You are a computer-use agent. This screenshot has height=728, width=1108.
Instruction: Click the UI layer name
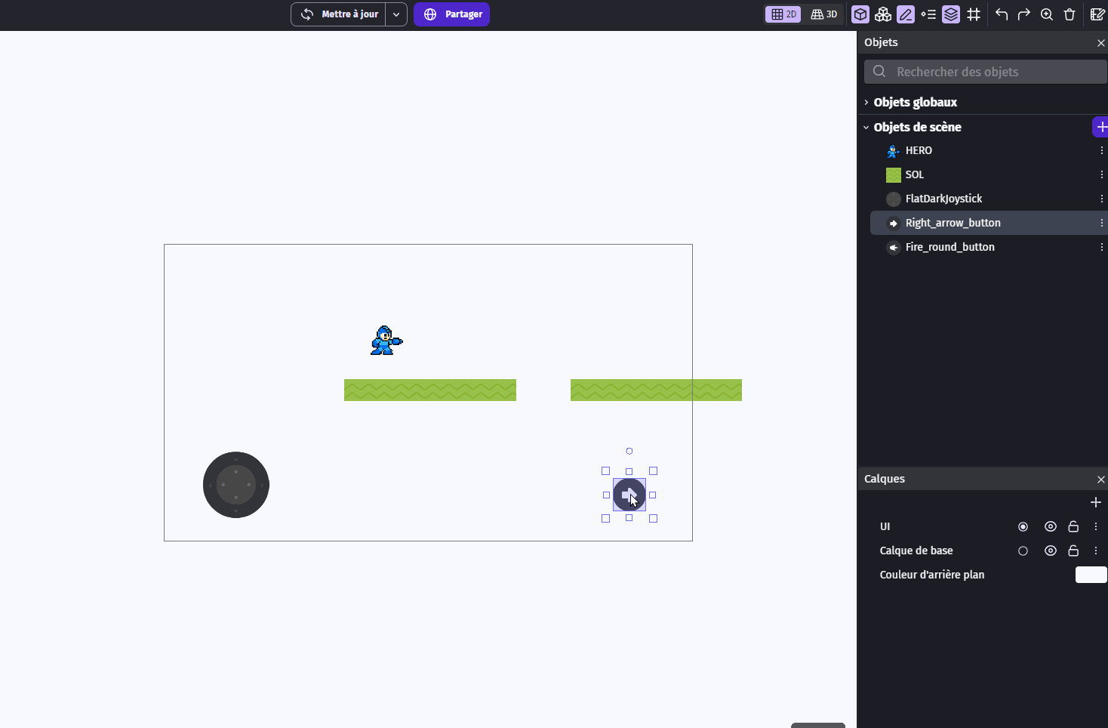click(885, 526)
